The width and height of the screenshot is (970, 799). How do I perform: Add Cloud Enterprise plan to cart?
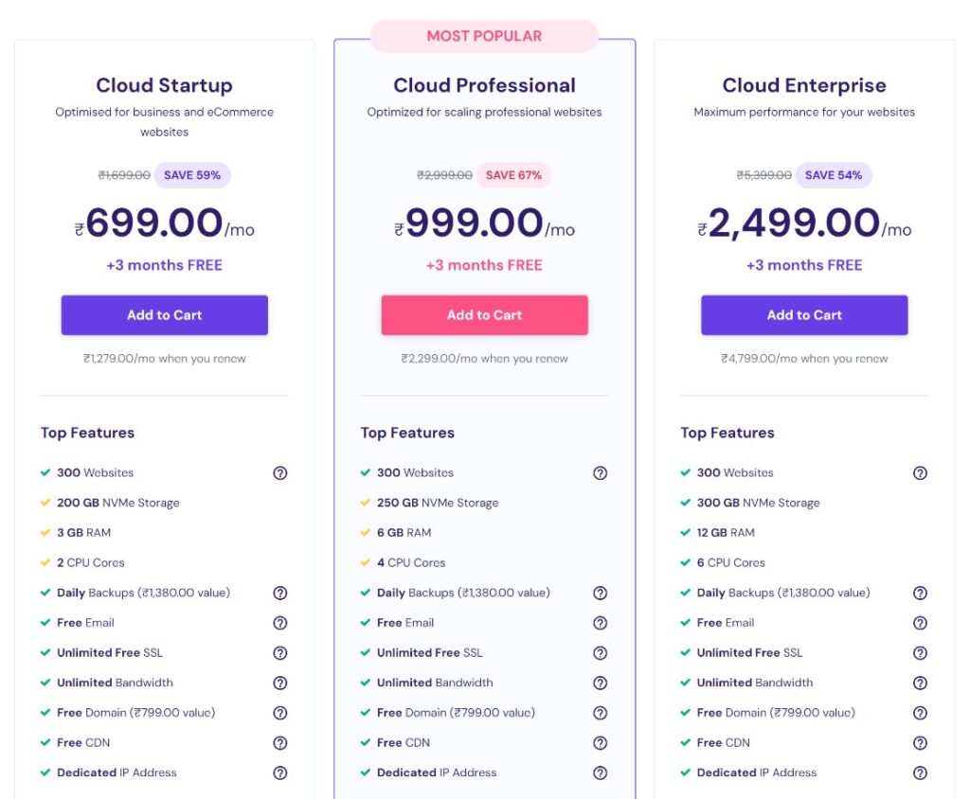click(x=804, y=315)
